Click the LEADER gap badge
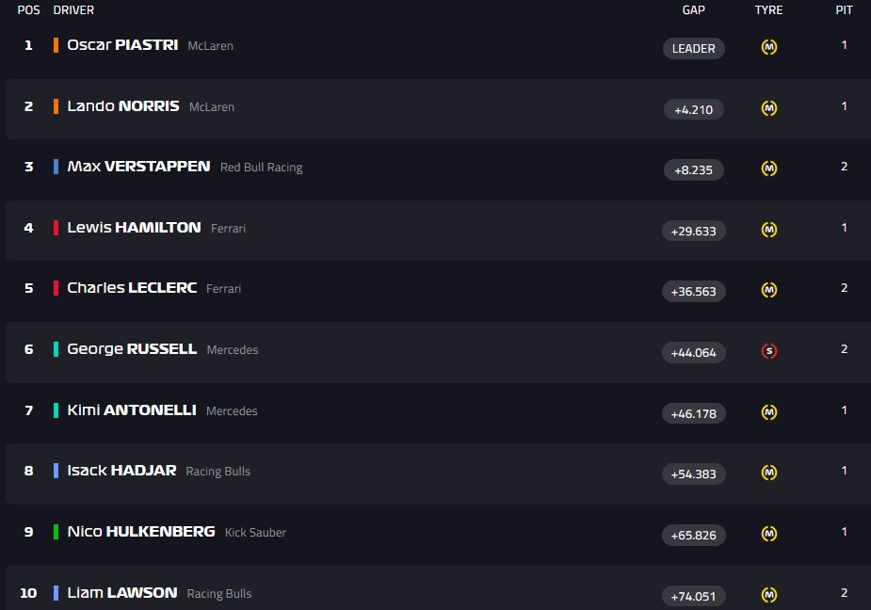Screen dimensions: 871x610 (693, 49)
